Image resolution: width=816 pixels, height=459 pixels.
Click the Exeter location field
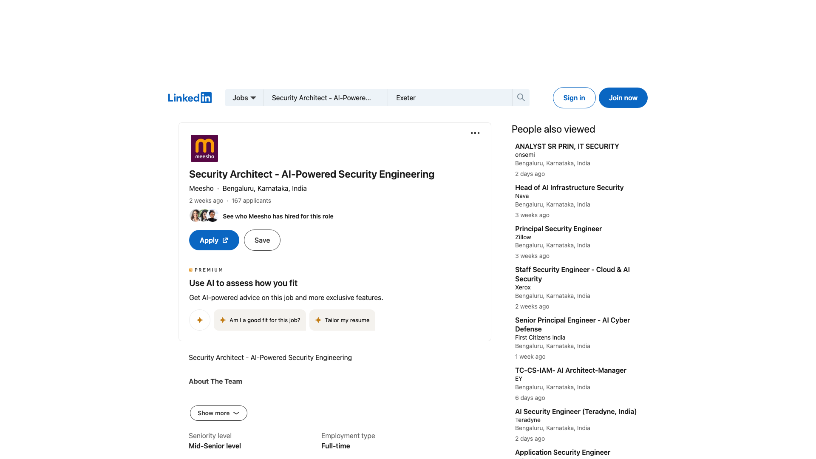(x=450, y=98)
